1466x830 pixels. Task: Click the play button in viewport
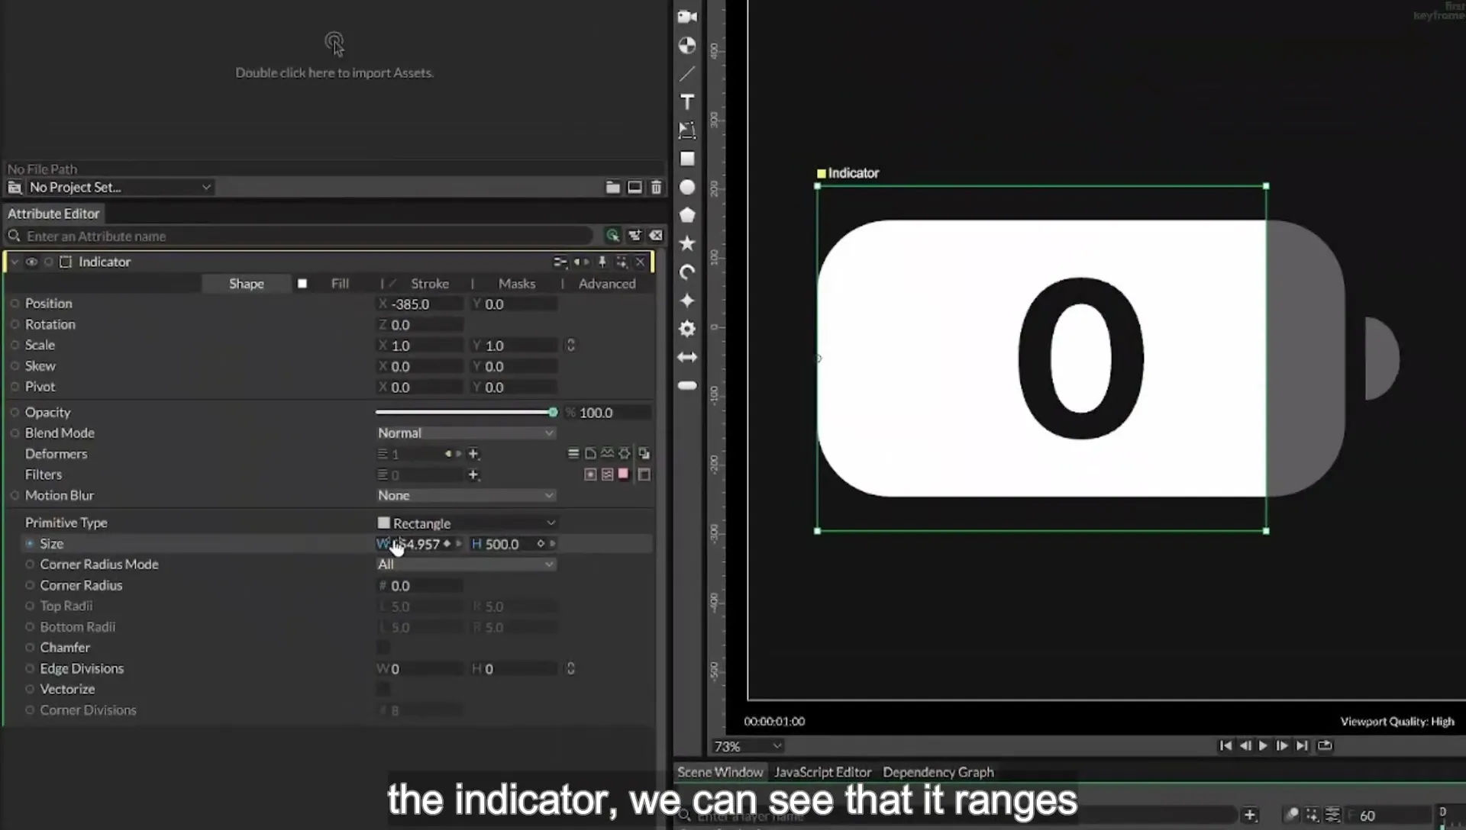tap(1263, 746)
